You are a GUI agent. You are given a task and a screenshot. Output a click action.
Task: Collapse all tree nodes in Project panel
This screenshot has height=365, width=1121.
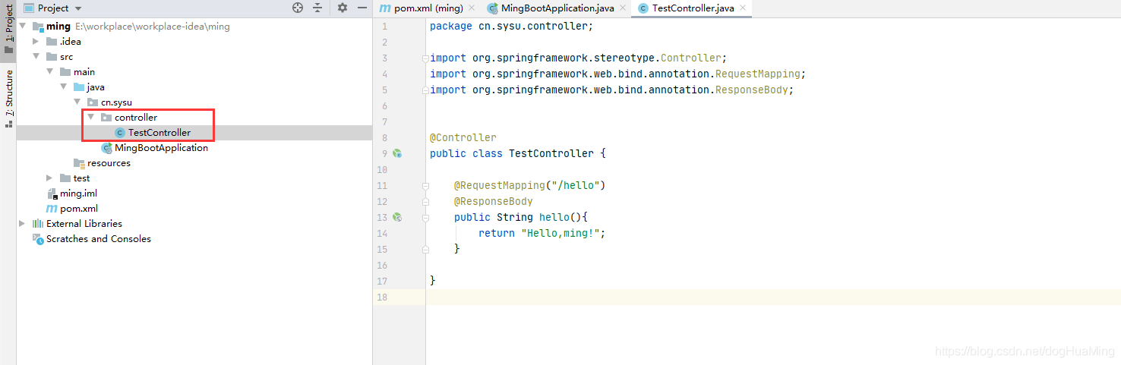(317, 8)
